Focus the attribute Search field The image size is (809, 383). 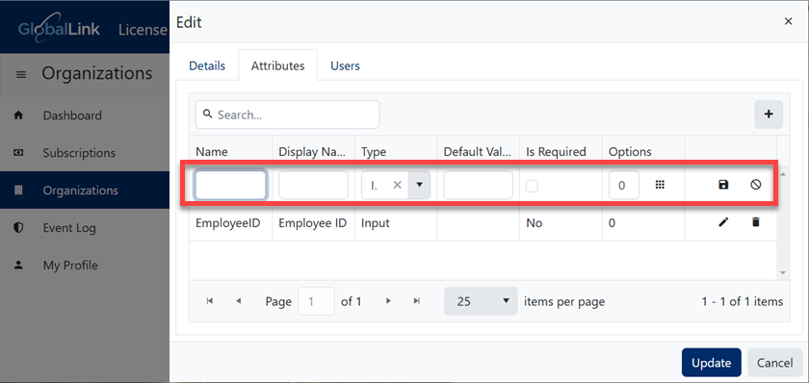click(287, 115)
